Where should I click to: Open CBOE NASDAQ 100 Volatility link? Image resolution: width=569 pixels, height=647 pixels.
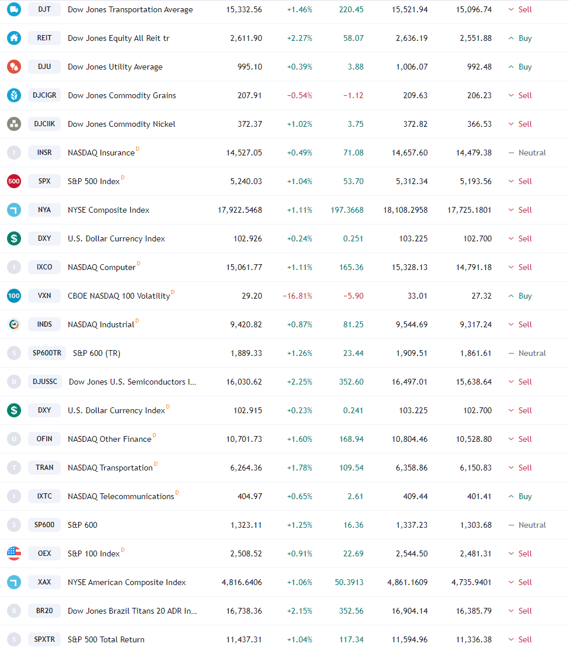pos(119,296)
